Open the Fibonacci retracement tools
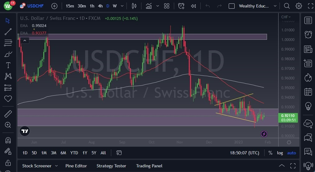 point(8,43)
